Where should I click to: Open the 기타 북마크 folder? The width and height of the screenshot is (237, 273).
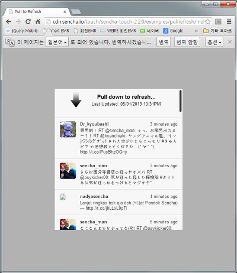click(217, 31)
